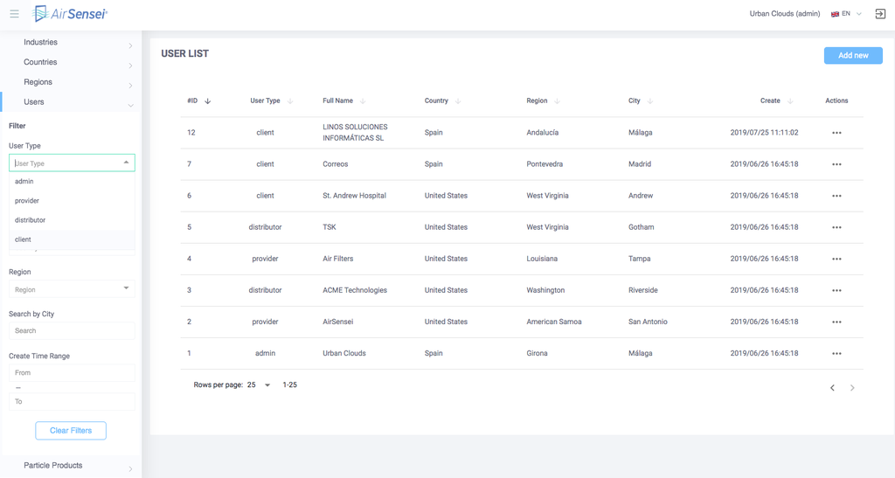Go to next page arrow
The width and height of the screenshot is (895, 478).
pyautogui.click(x=852, y=387)
